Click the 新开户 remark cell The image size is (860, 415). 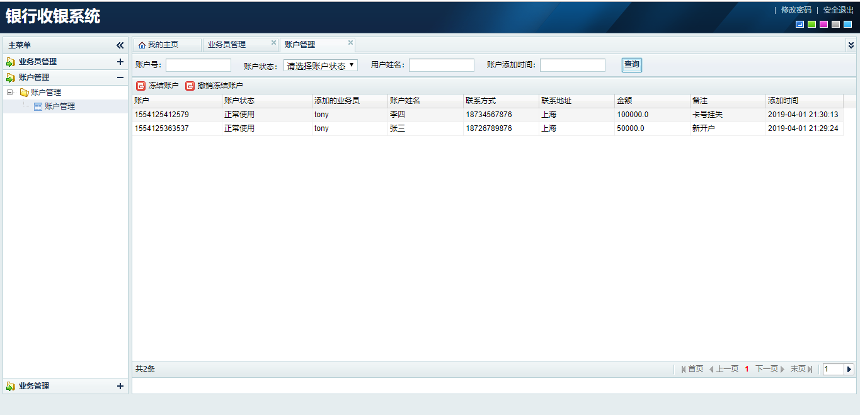tap(728, 128)
